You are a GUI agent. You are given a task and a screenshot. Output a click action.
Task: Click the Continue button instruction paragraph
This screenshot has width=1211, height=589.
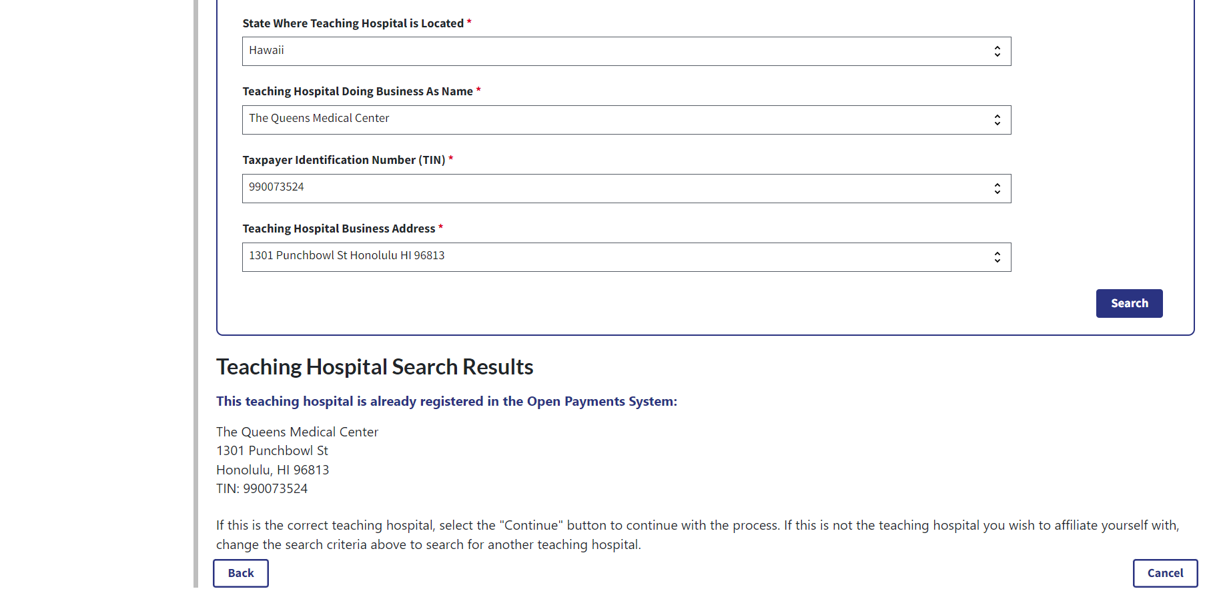click(697, 535)
